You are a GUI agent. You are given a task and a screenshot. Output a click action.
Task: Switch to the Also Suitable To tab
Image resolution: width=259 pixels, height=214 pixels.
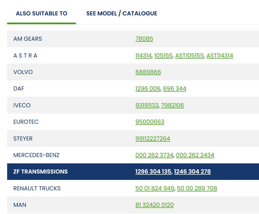(x=42, y=13)
